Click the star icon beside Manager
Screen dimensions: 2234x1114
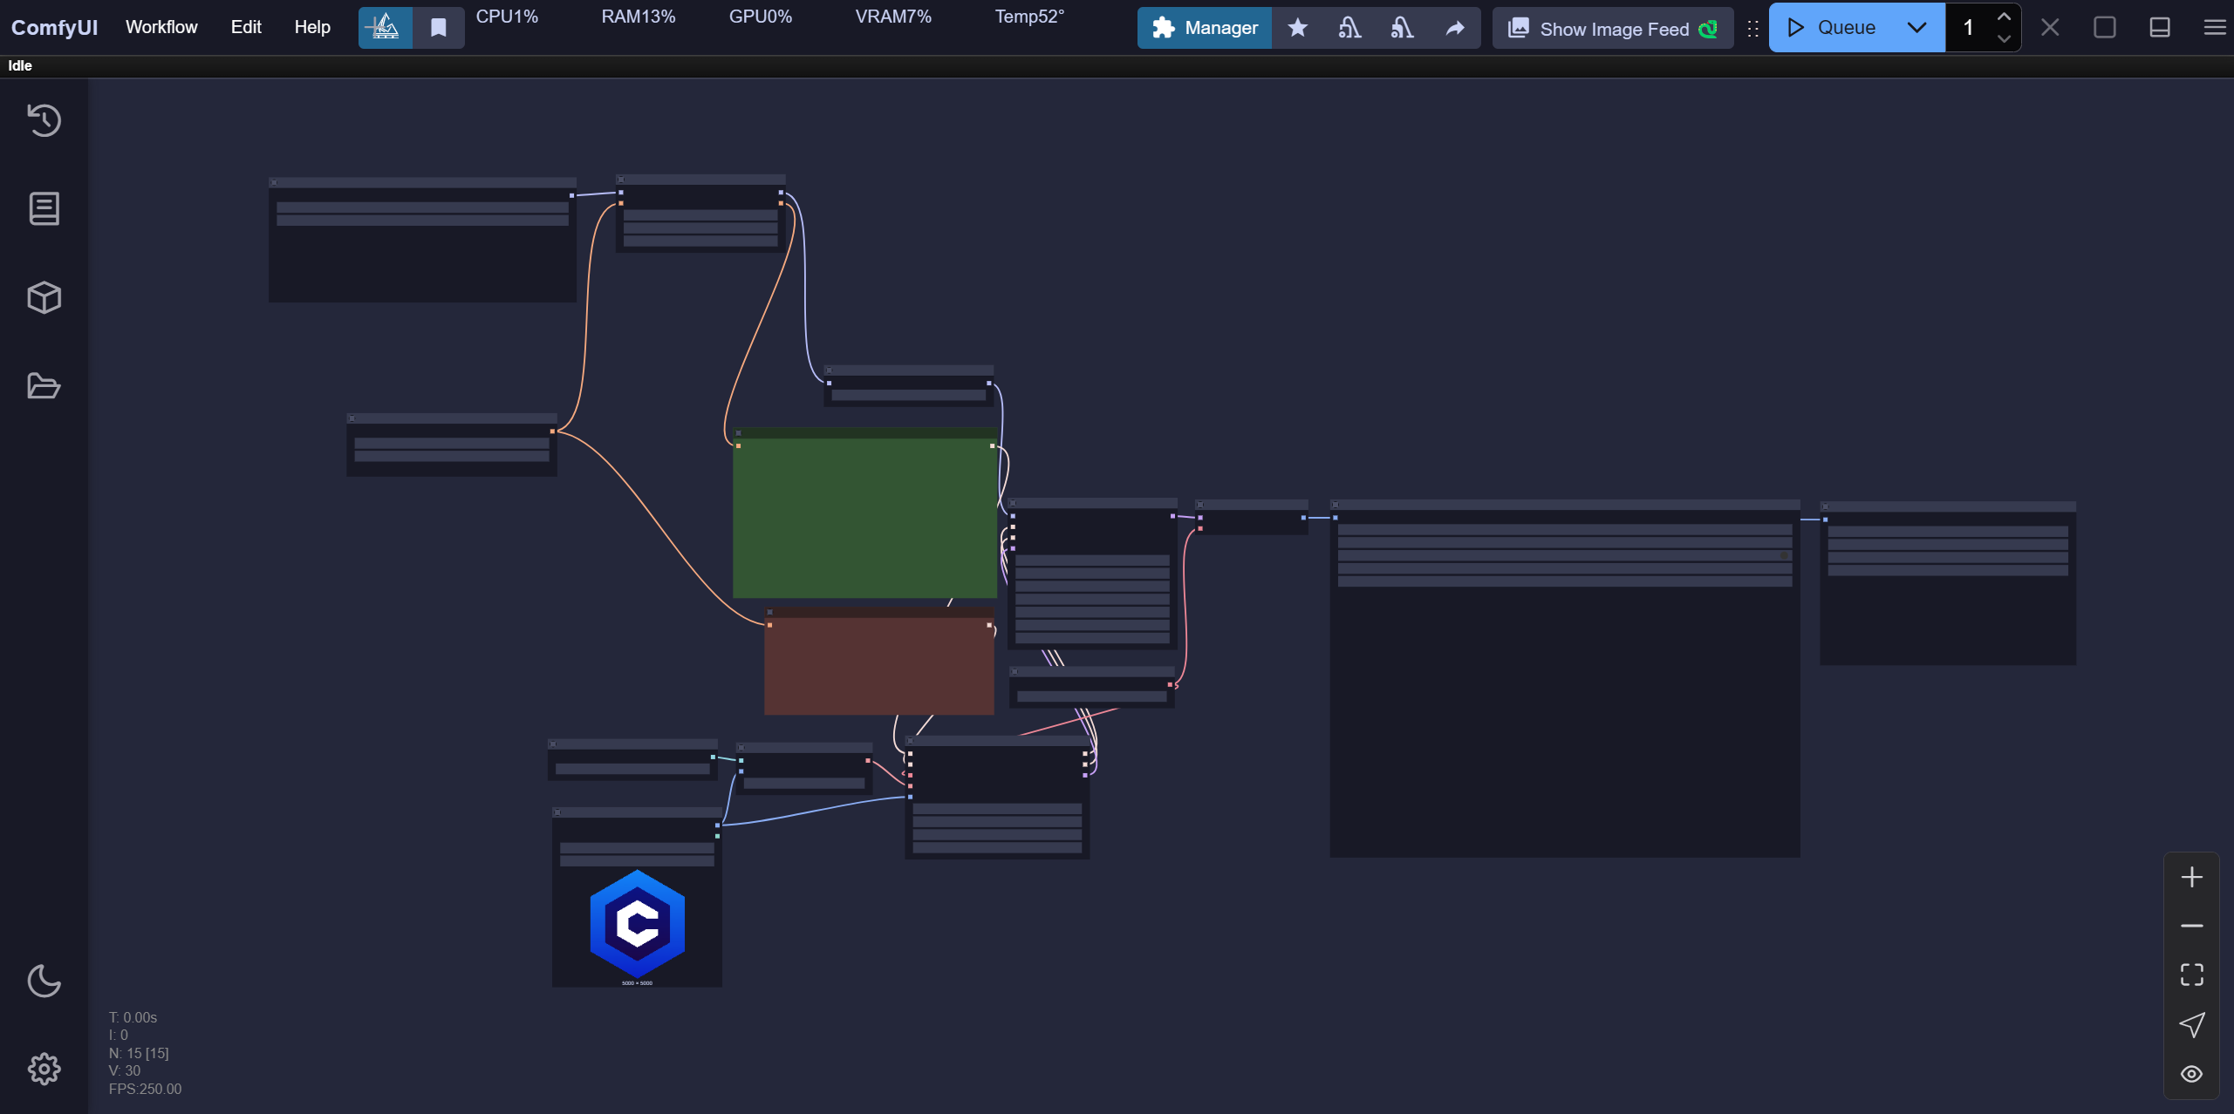1297,28
